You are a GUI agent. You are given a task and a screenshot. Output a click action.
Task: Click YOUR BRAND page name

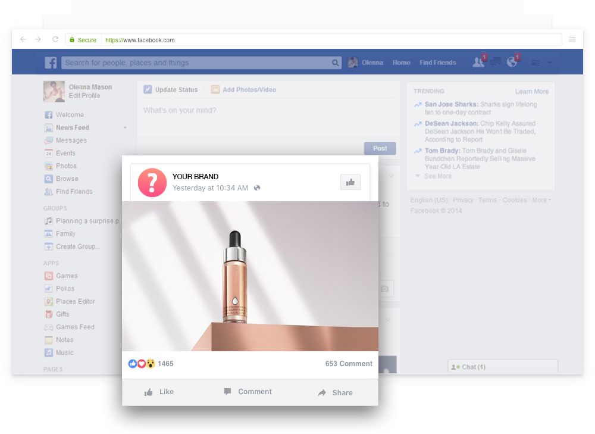[195, 177]
